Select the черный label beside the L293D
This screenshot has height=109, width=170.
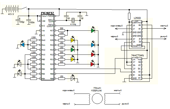point(114,37)
